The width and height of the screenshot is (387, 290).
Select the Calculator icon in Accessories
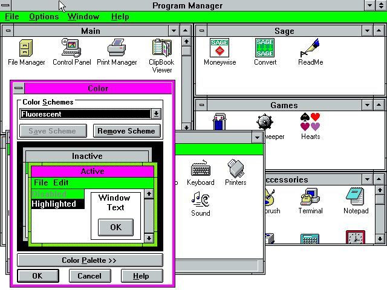click(310, 239)
